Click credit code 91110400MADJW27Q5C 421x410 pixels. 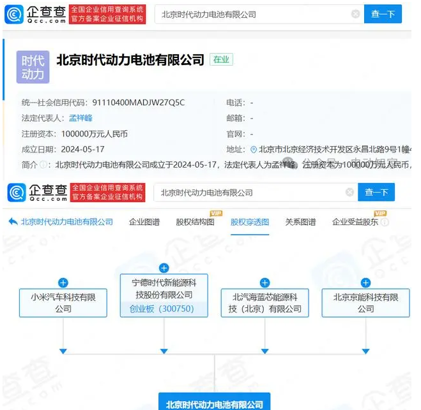139,103
